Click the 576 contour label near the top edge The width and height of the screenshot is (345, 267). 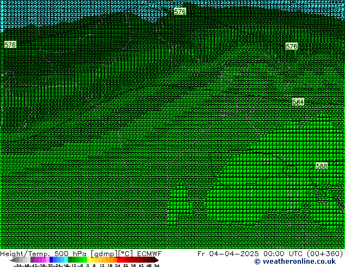tap(180, 11)
